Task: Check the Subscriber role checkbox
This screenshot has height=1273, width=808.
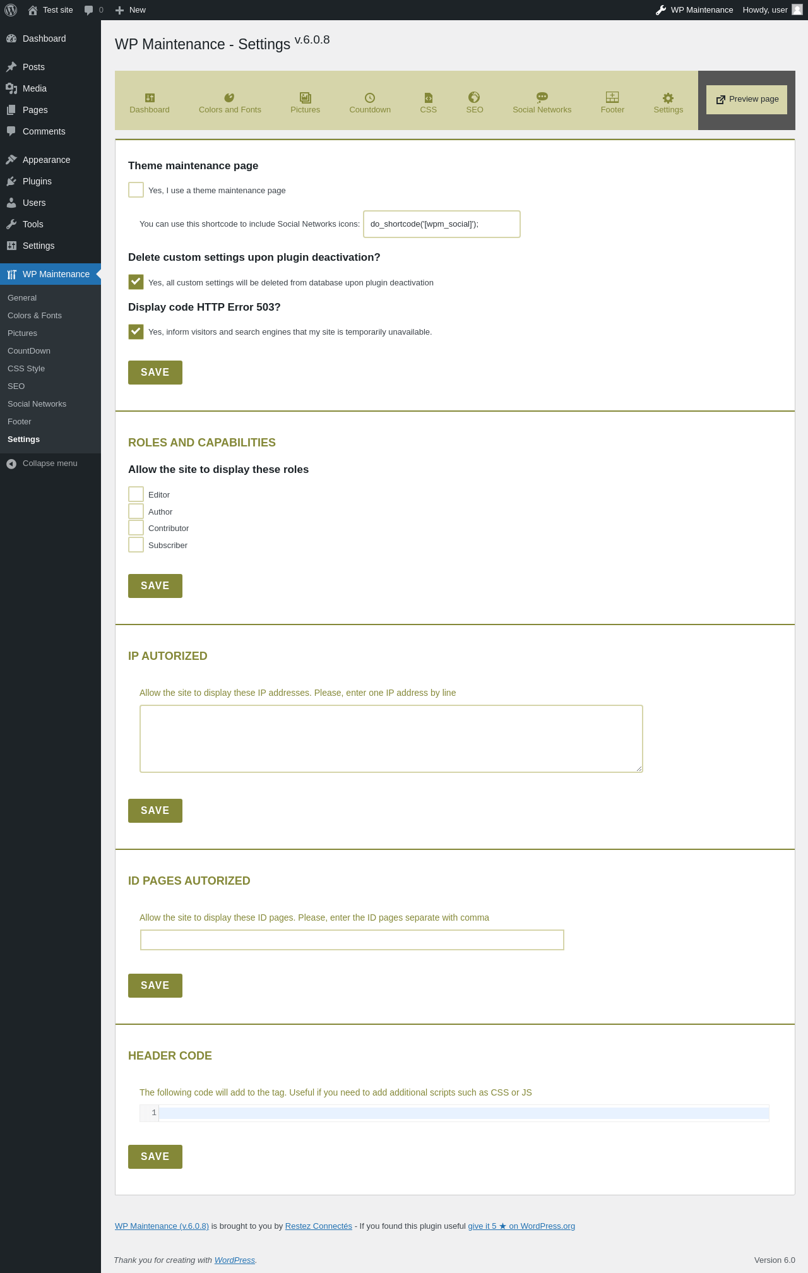Action: [136, 544]
